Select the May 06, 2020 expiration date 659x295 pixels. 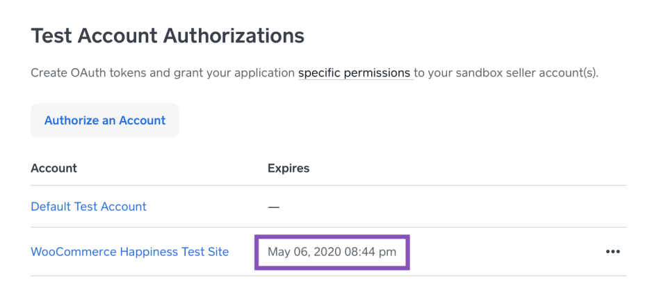303,252
